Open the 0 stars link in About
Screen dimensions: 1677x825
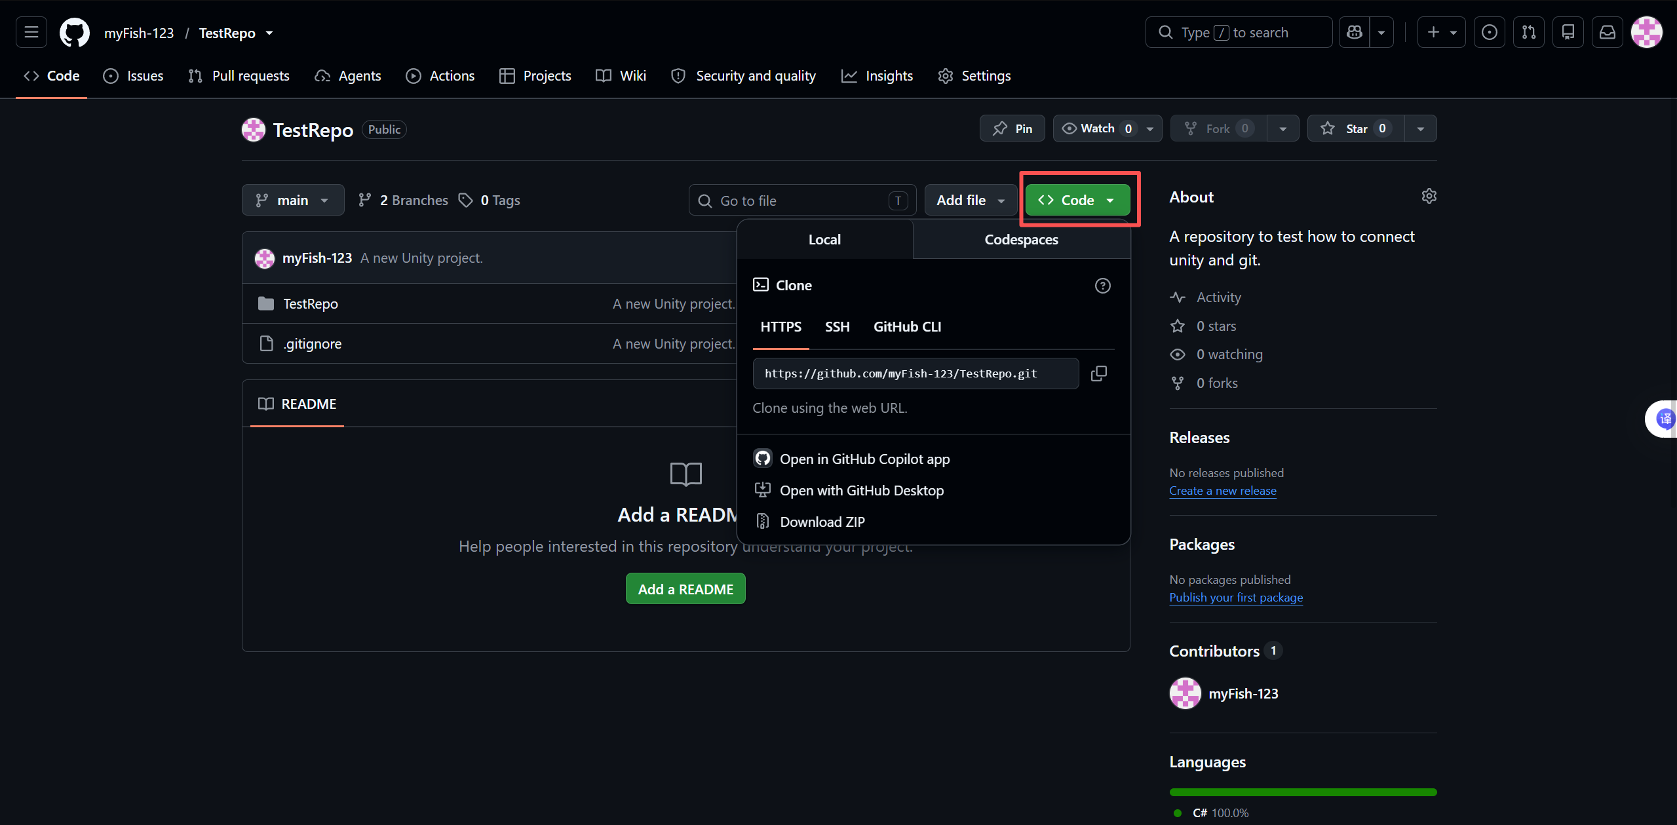1203,326
